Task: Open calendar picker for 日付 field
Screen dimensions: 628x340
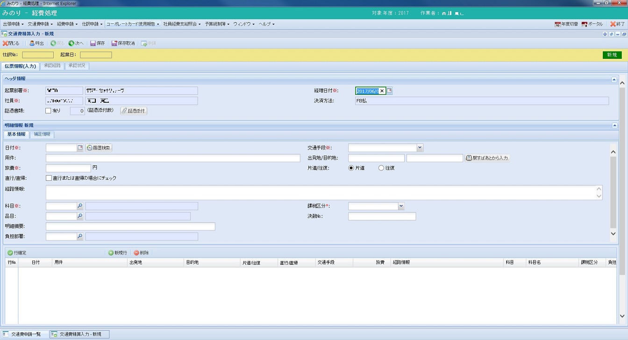Action: click(80, 148)
